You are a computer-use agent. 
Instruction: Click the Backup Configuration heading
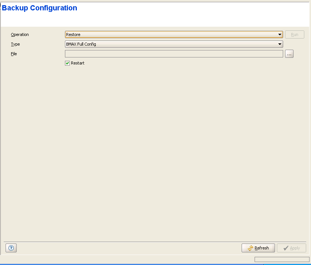pos(40,8)
